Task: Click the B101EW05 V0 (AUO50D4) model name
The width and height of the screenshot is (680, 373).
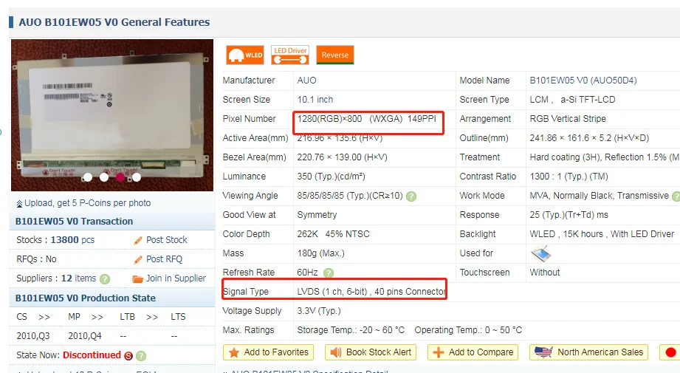Action: point(583,81)
